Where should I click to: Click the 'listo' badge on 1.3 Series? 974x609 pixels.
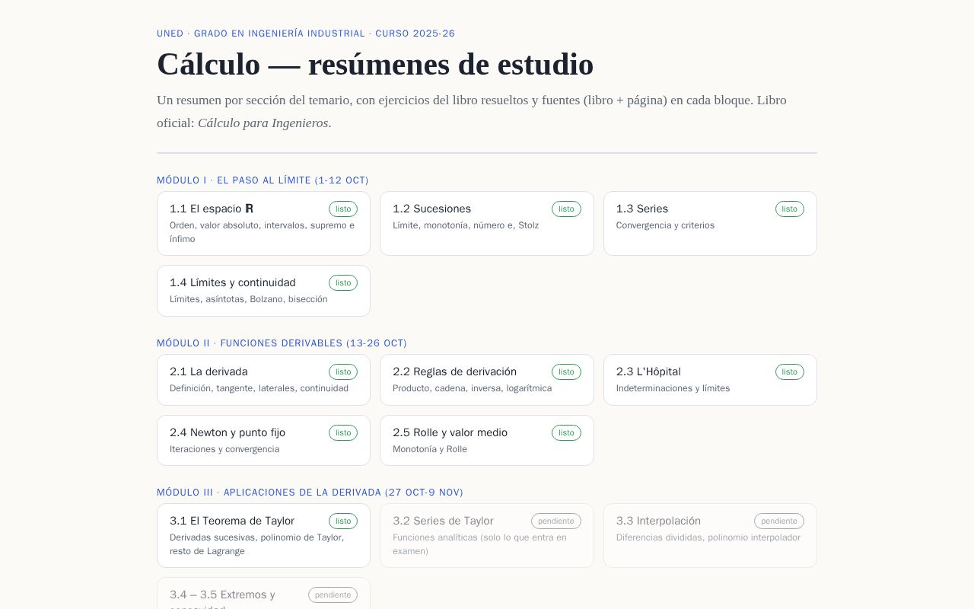pos(790,209)
